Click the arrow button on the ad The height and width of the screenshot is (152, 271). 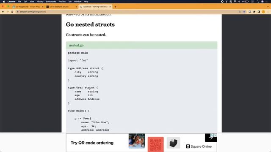211,138
